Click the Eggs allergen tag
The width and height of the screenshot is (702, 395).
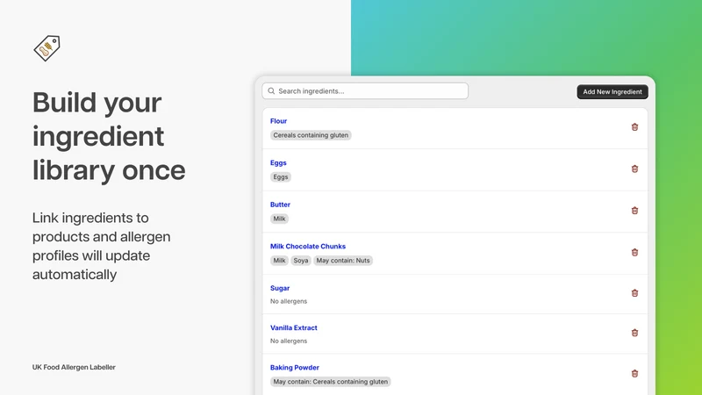[281, 177]
